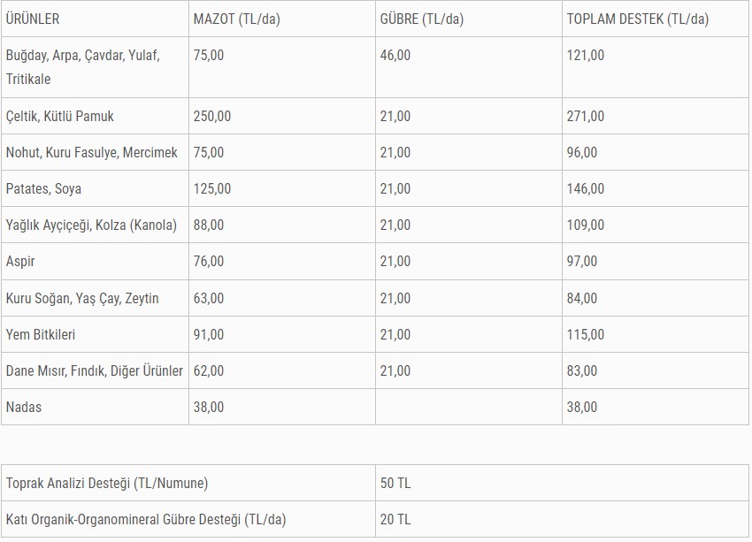Select the Nadas row label

[23, 407]
